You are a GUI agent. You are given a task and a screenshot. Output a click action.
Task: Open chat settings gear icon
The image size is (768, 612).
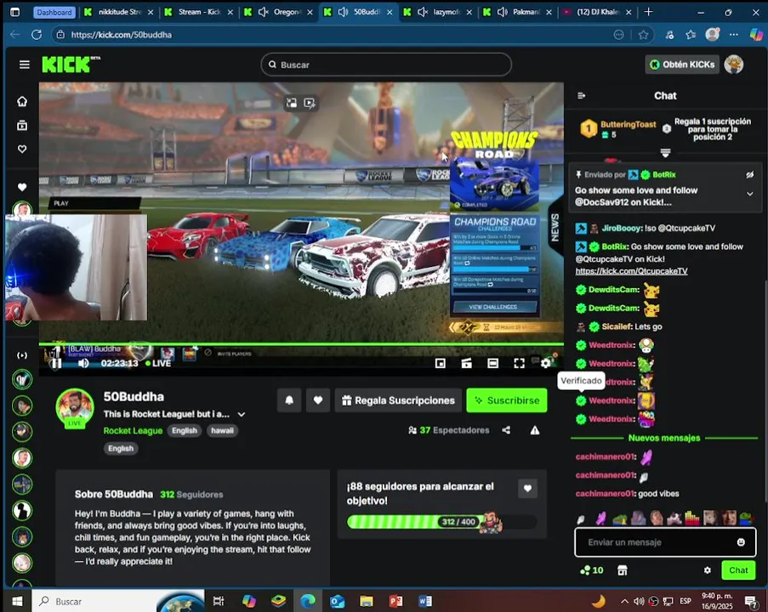click(708, 570)
